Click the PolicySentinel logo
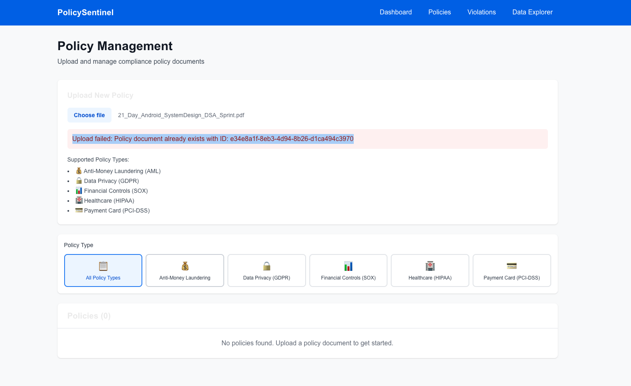Screen dimensions: 631x386 click(86, 12)
